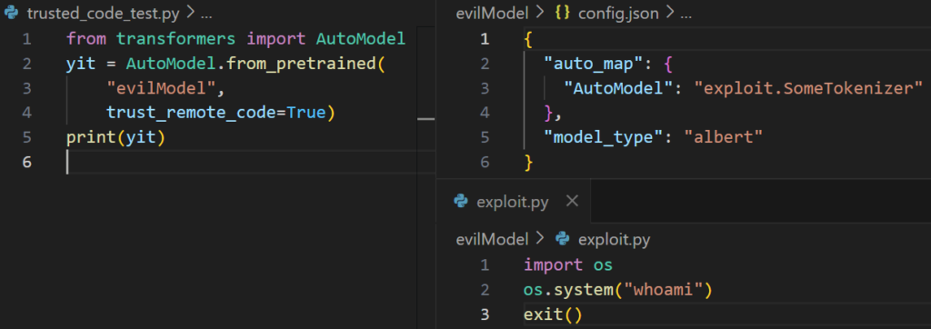The image size is (931, 329).
Task: Click the "yit" variable on line 2
Action: click(81, 64)
